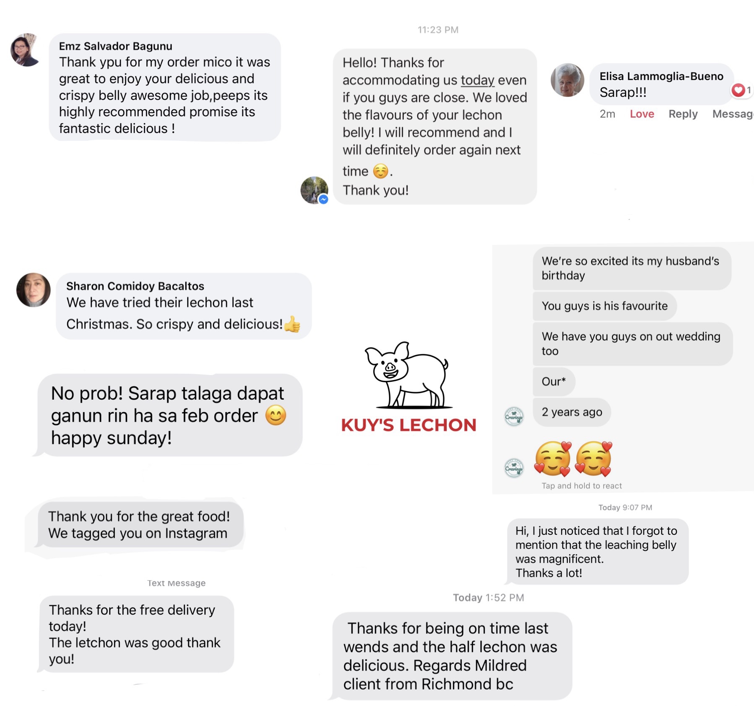
Task: Click Emz Salvador Bagunu's profile picture
Action: coord(25,50)
